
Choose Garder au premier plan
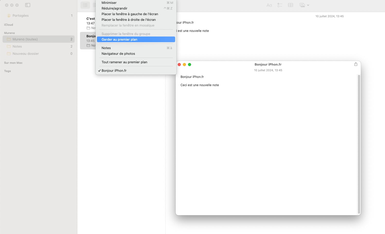coord(136,39)
